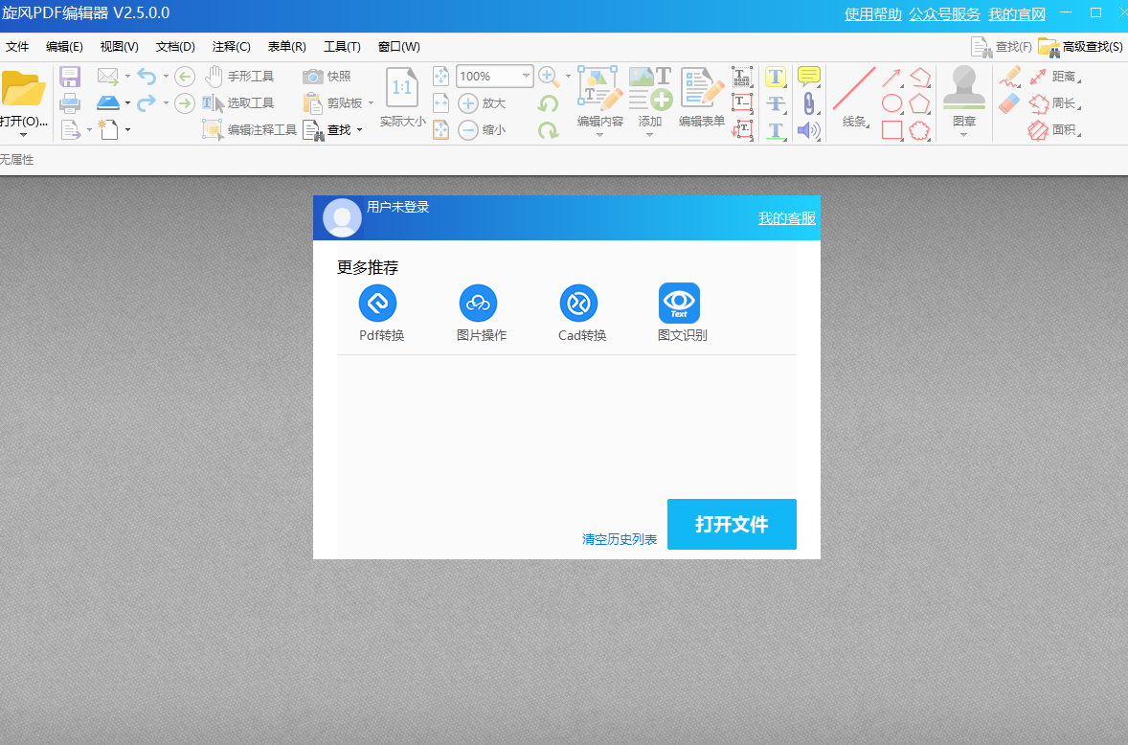Open the 注释(C) menu
Screen dimensions: 1128x745
233,46
